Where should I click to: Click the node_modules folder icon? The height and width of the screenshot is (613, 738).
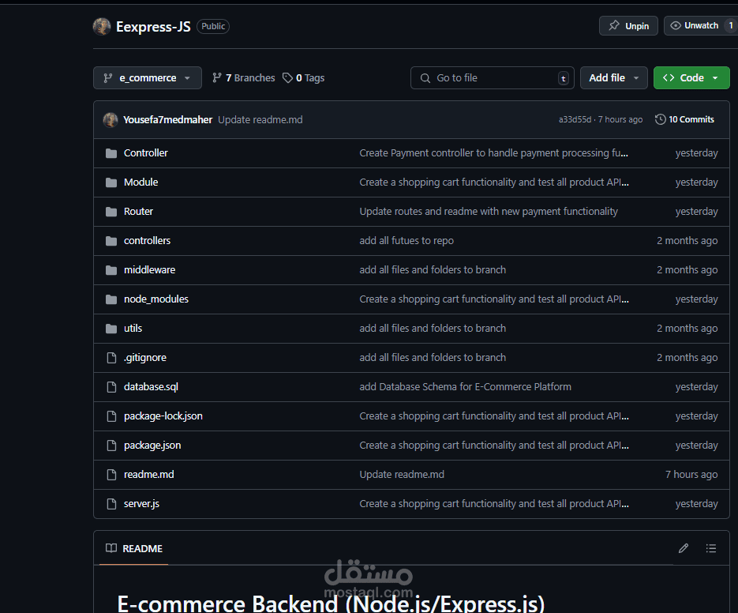tap(111, 299)
